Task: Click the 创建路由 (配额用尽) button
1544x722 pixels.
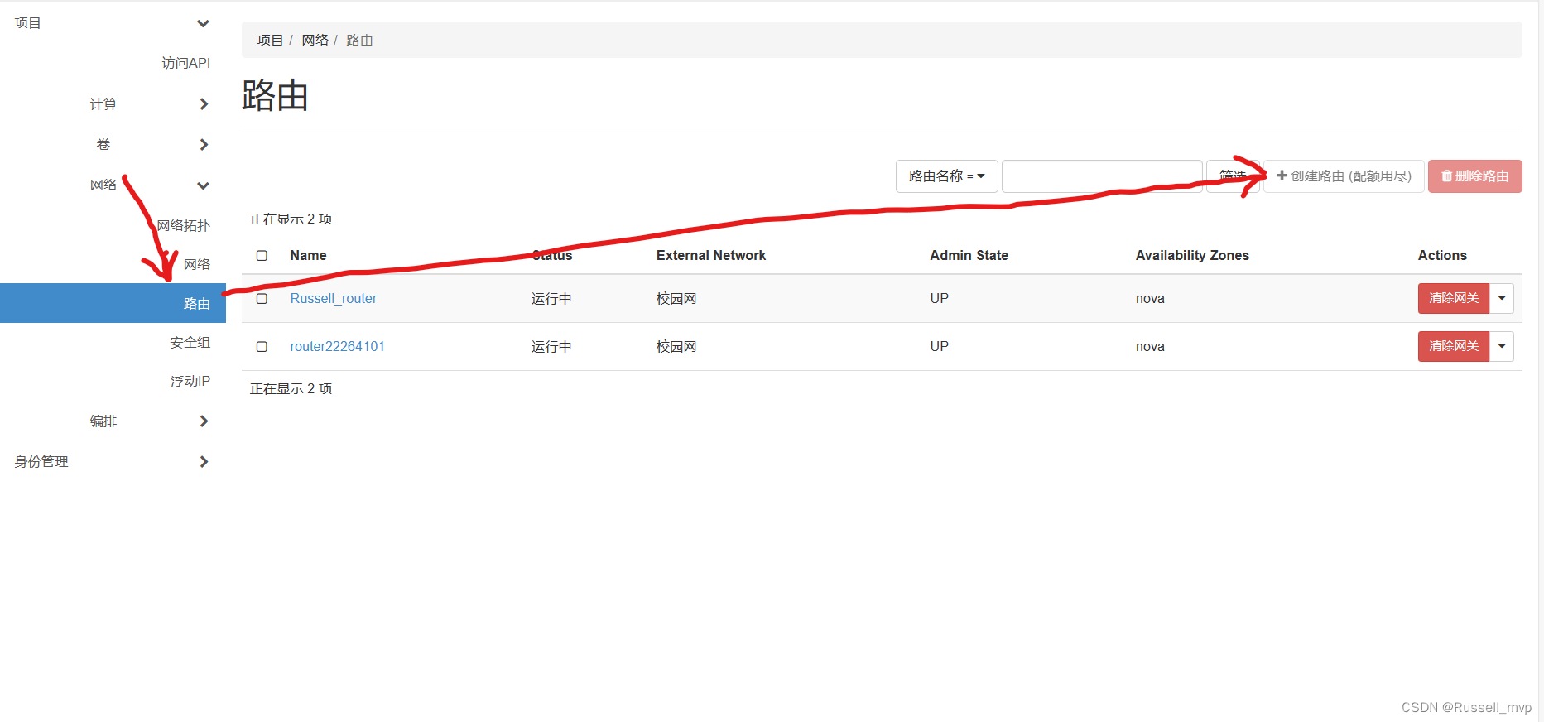Action: coord(1344,176)
